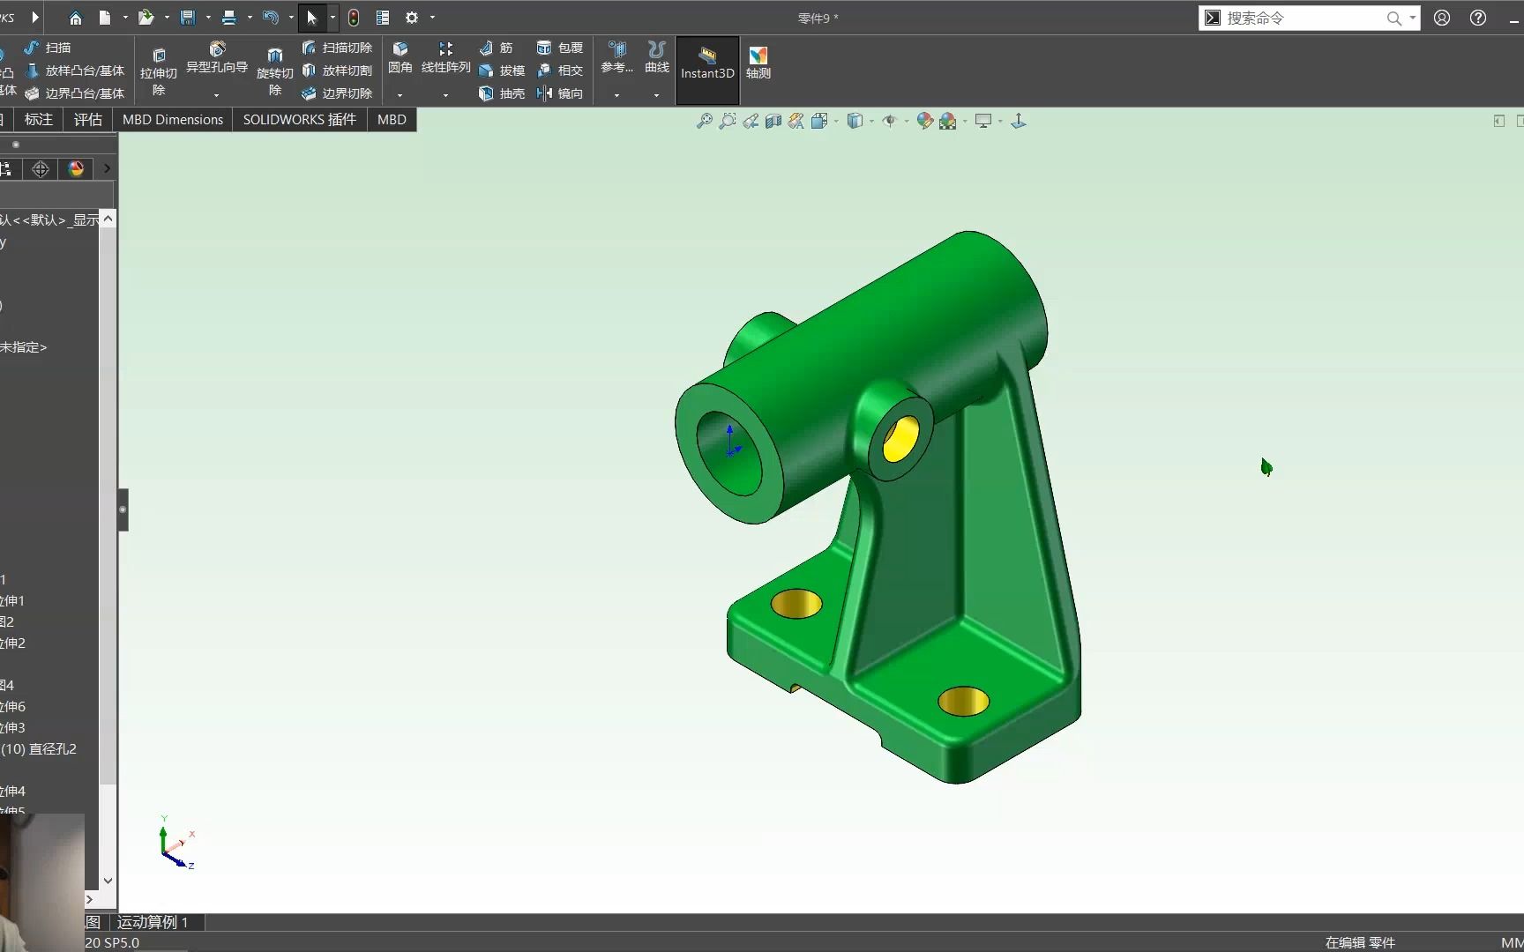Select 边界切除 boundary cut tool
The image size is (1524, 952).
coord(337,93)
